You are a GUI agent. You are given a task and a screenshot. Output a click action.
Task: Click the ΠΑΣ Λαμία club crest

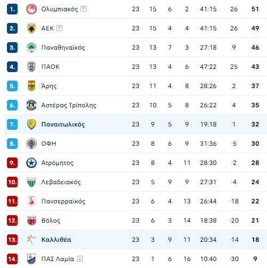point(32,259)
